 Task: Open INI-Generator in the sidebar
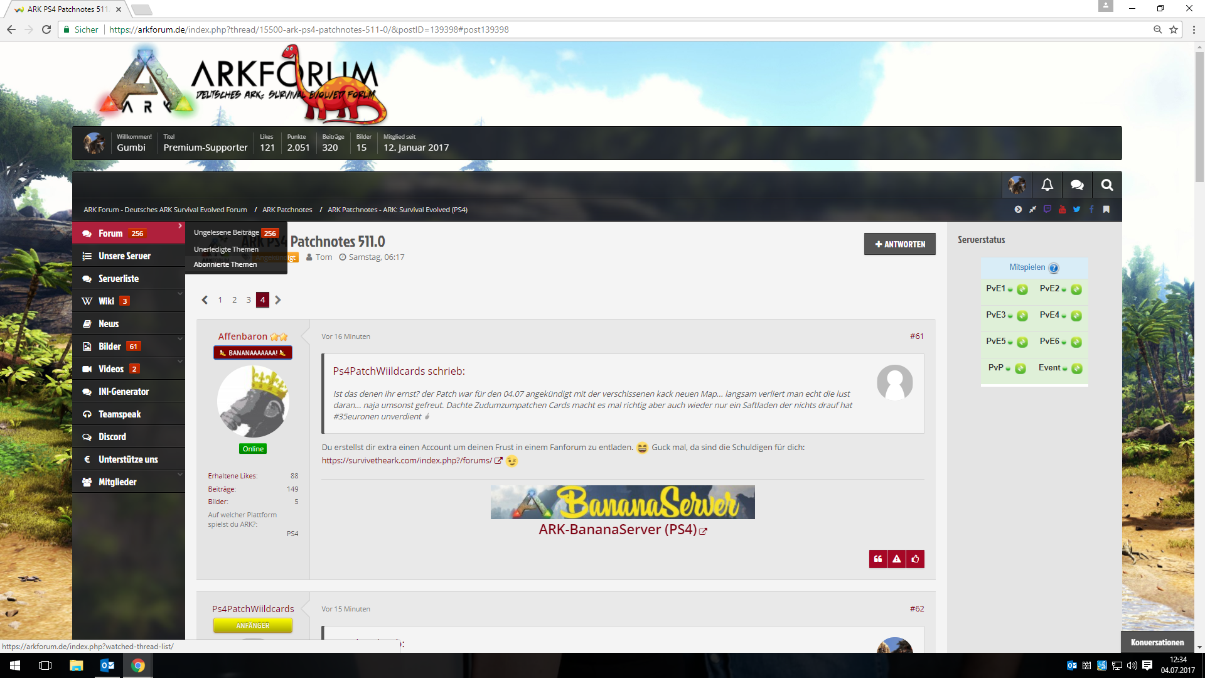click(129, 392)
